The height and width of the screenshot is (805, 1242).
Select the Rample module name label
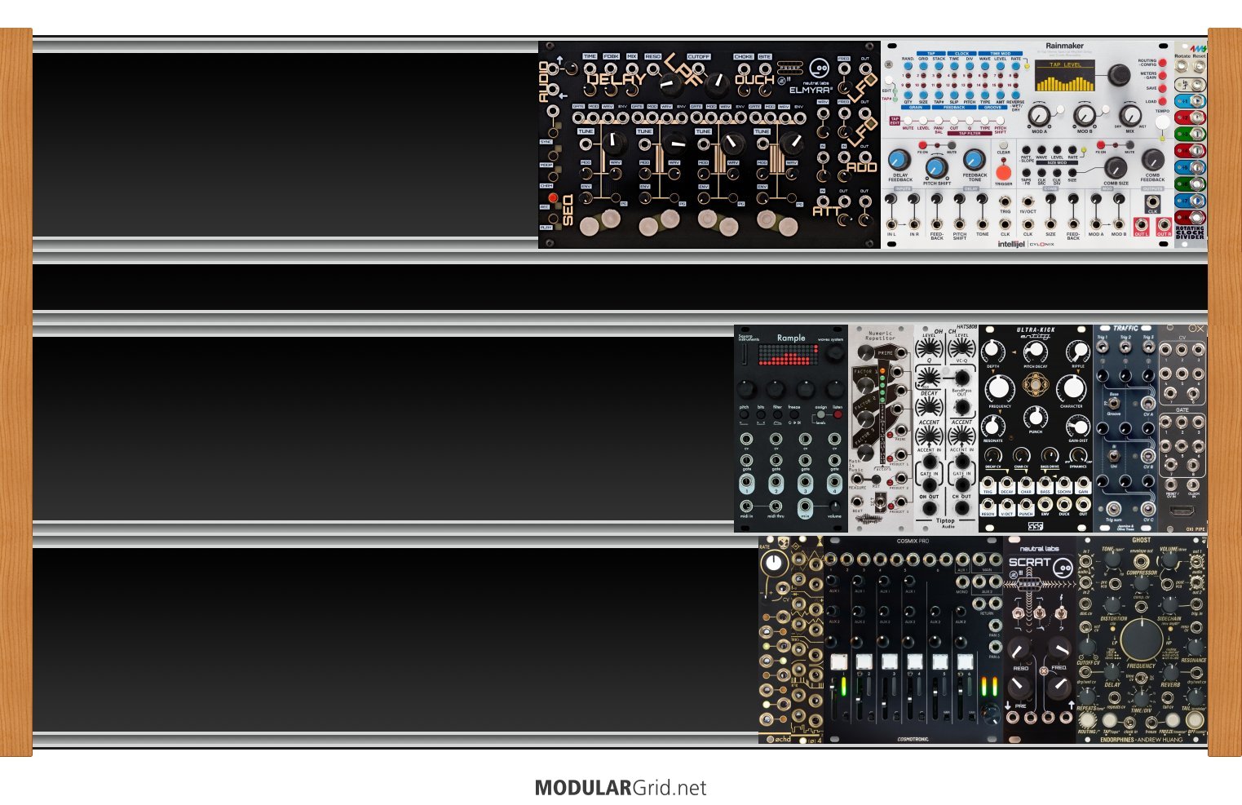[791, 338]
